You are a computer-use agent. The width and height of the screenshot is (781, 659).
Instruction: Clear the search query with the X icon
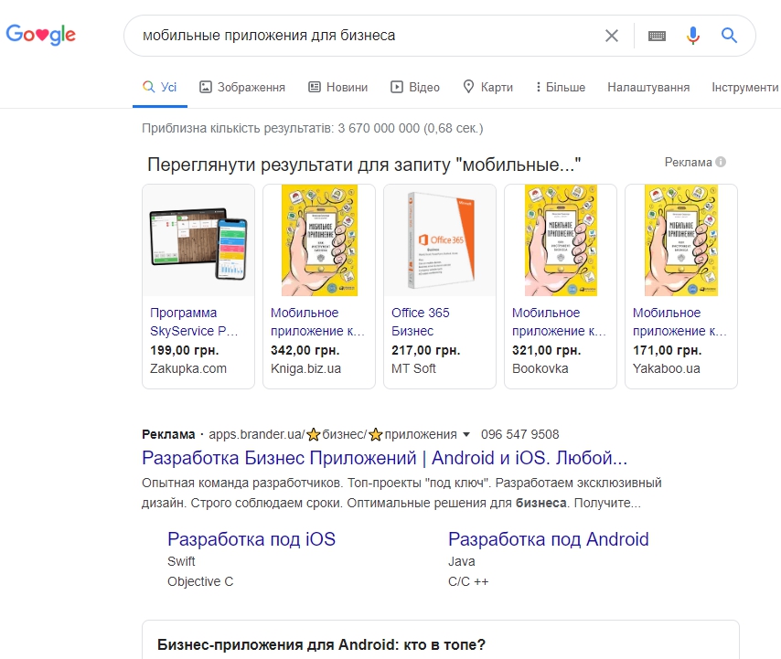pyautogui.click(x=612, y=36)
